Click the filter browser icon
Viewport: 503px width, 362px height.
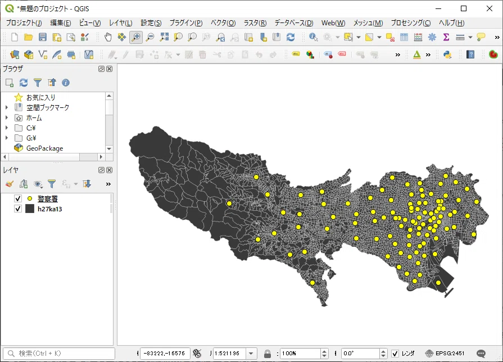point(38,83)
